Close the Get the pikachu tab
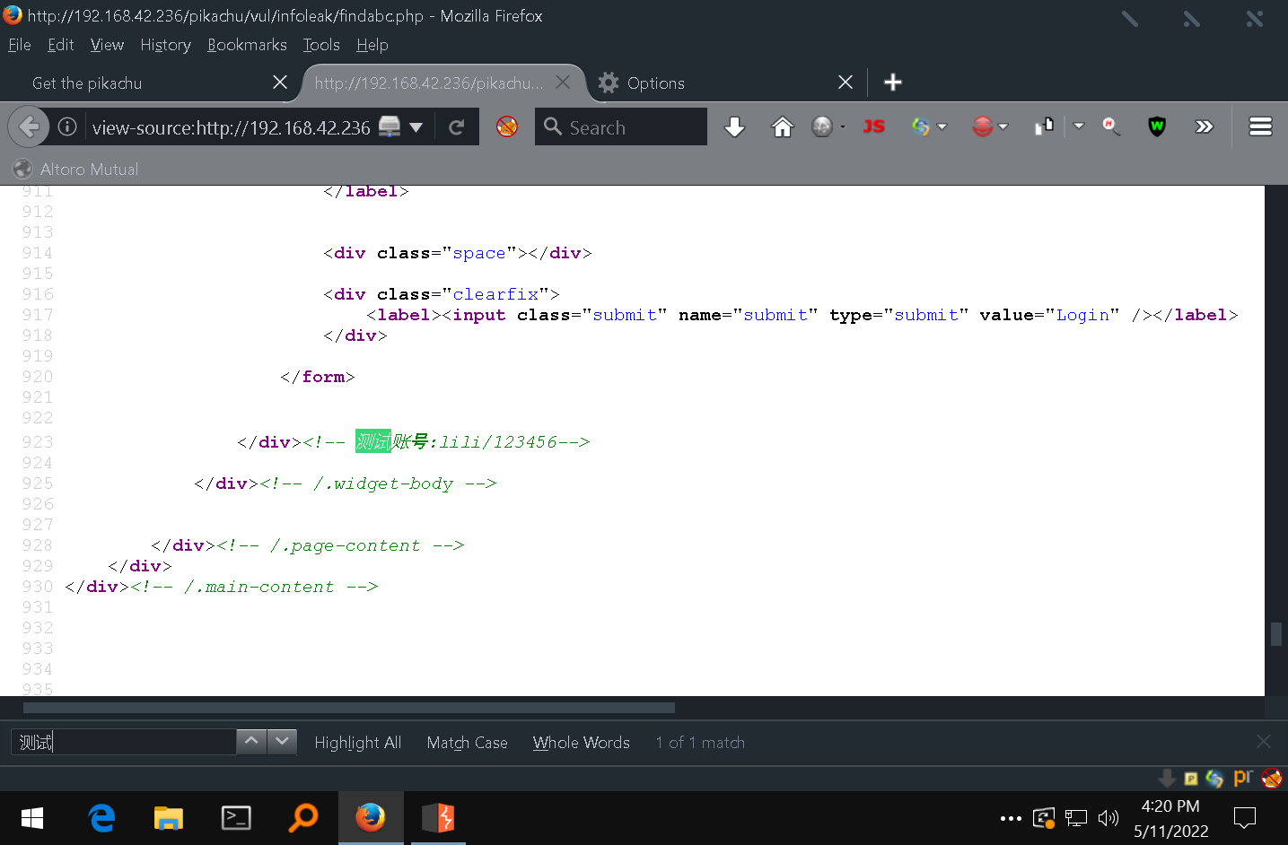 [280, 83]
